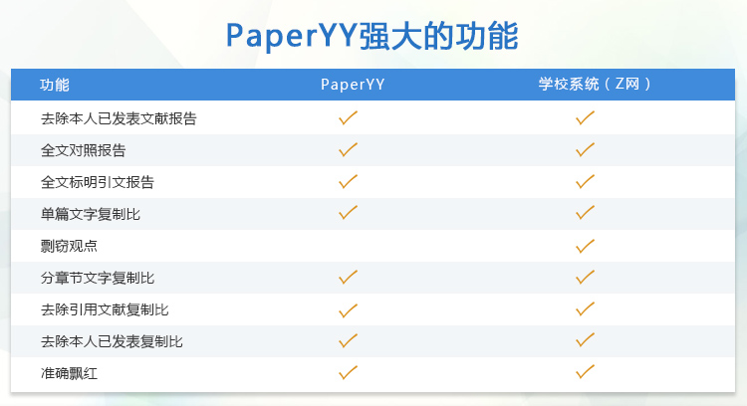Click 学校系统 checkmark for 准确飘红 row
This screenshot has height=406, width=747.
(x=585, y=373)
